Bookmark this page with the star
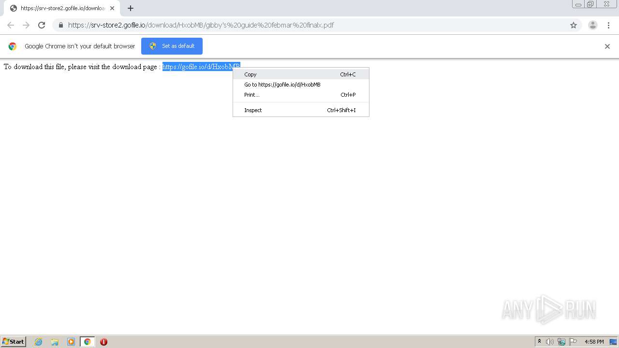Image resolution: width=619 pixels, height=348 pixels. [x=574, y=25]
